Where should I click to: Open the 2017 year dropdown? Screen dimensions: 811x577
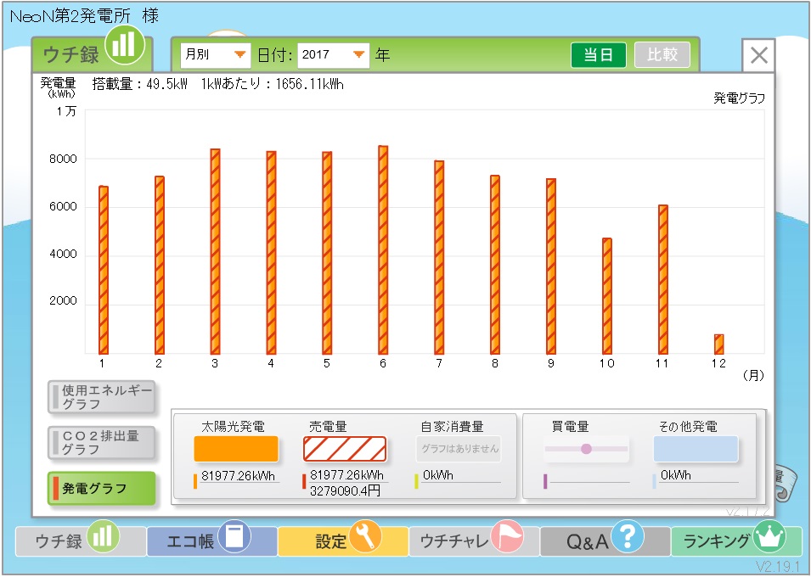pyautogui.click(x=333, y=55)
